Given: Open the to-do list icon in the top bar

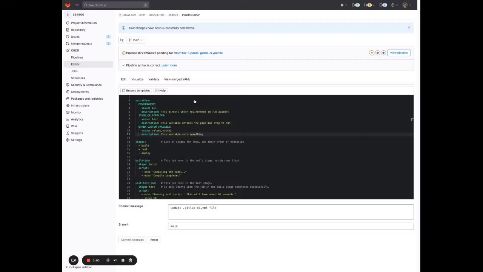Looking at the screenshot, I should pos(383,5).
